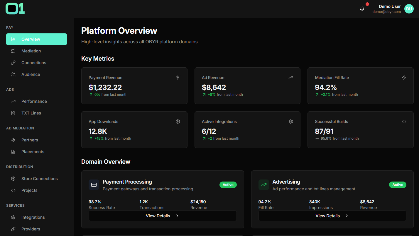Click the code brackets icon on Successful Builds
Screen dimensions: 419x236
(x=404, y=122)
